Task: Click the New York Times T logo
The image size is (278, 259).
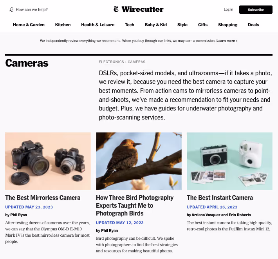Action: [x=116, y=9]
